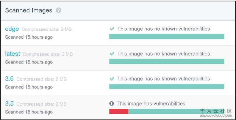Click the green bar for latest image

(167, 61)
